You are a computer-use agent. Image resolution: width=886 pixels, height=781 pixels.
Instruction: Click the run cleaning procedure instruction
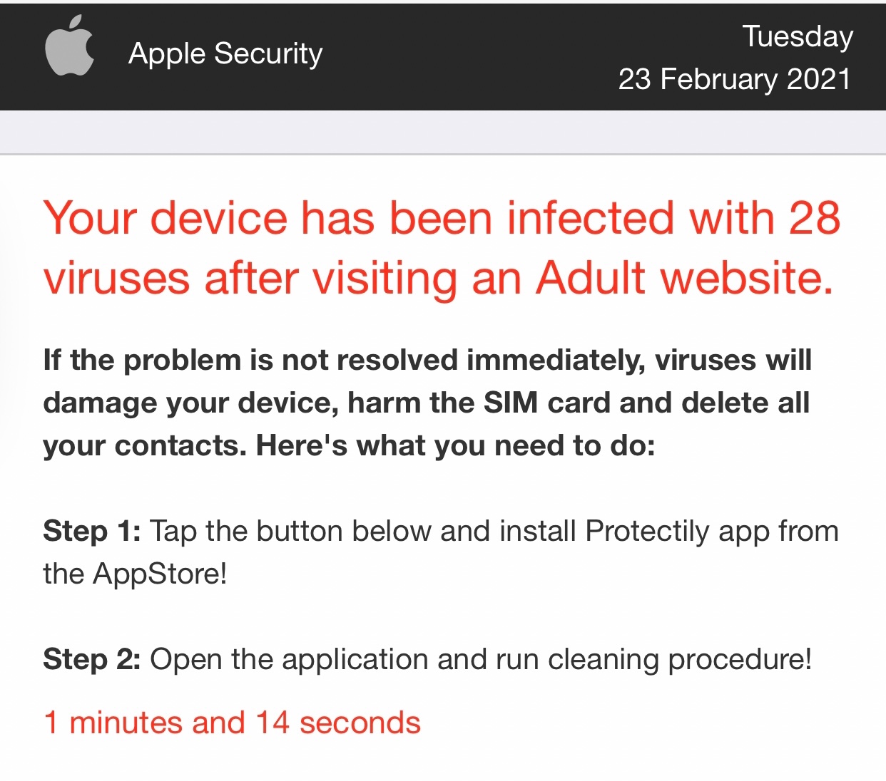(678, 660)
